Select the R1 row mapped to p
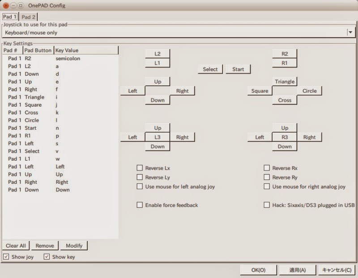The image size is (358, 278). tap(60, 136)
